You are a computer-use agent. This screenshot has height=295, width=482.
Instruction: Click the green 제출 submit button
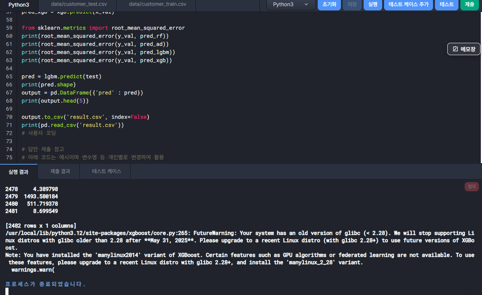[x=470, y=5]
